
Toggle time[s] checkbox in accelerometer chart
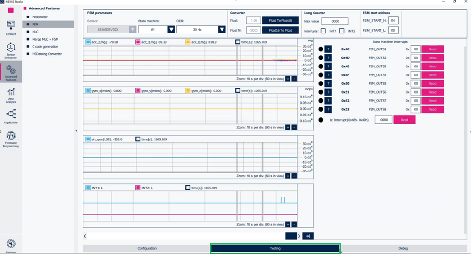(x=238, y=42)
